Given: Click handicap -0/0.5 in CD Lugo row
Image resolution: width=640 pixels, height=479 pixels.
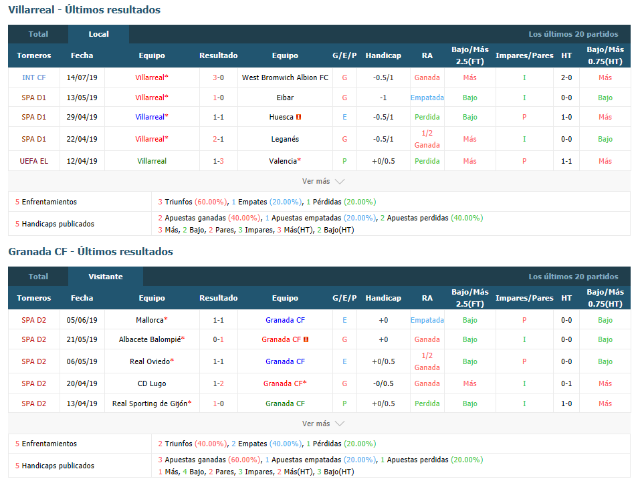Looking at the screenshot, I should click(383, 383).
